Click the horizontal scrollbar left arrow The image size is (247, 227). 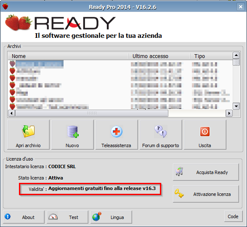(11, 113)
